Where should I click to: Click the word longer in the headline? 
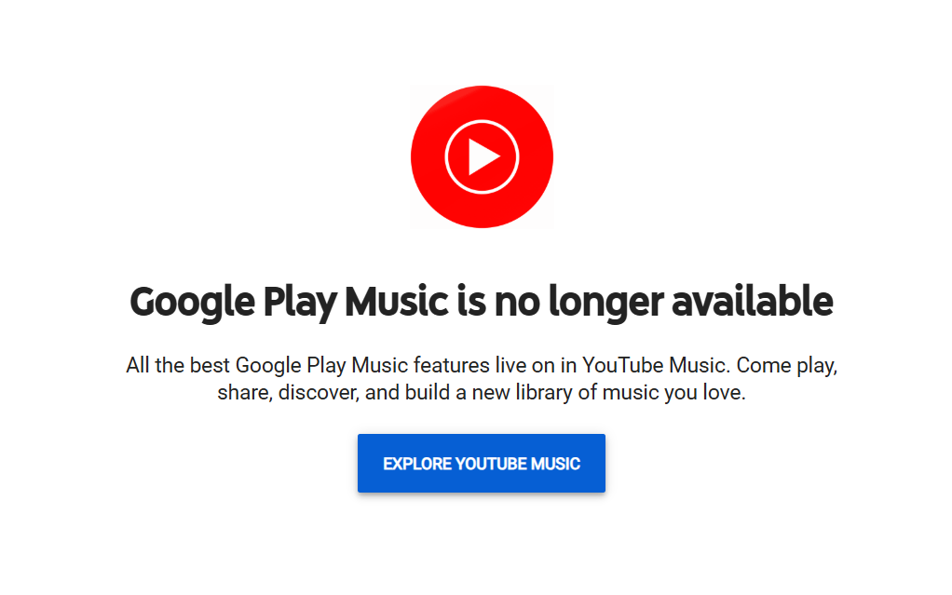(x=605, y=303)
